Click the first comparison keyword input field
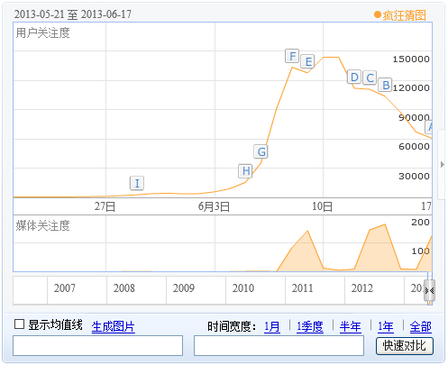The width and height of the screenshot is (448, 365). tap(97, 346)
